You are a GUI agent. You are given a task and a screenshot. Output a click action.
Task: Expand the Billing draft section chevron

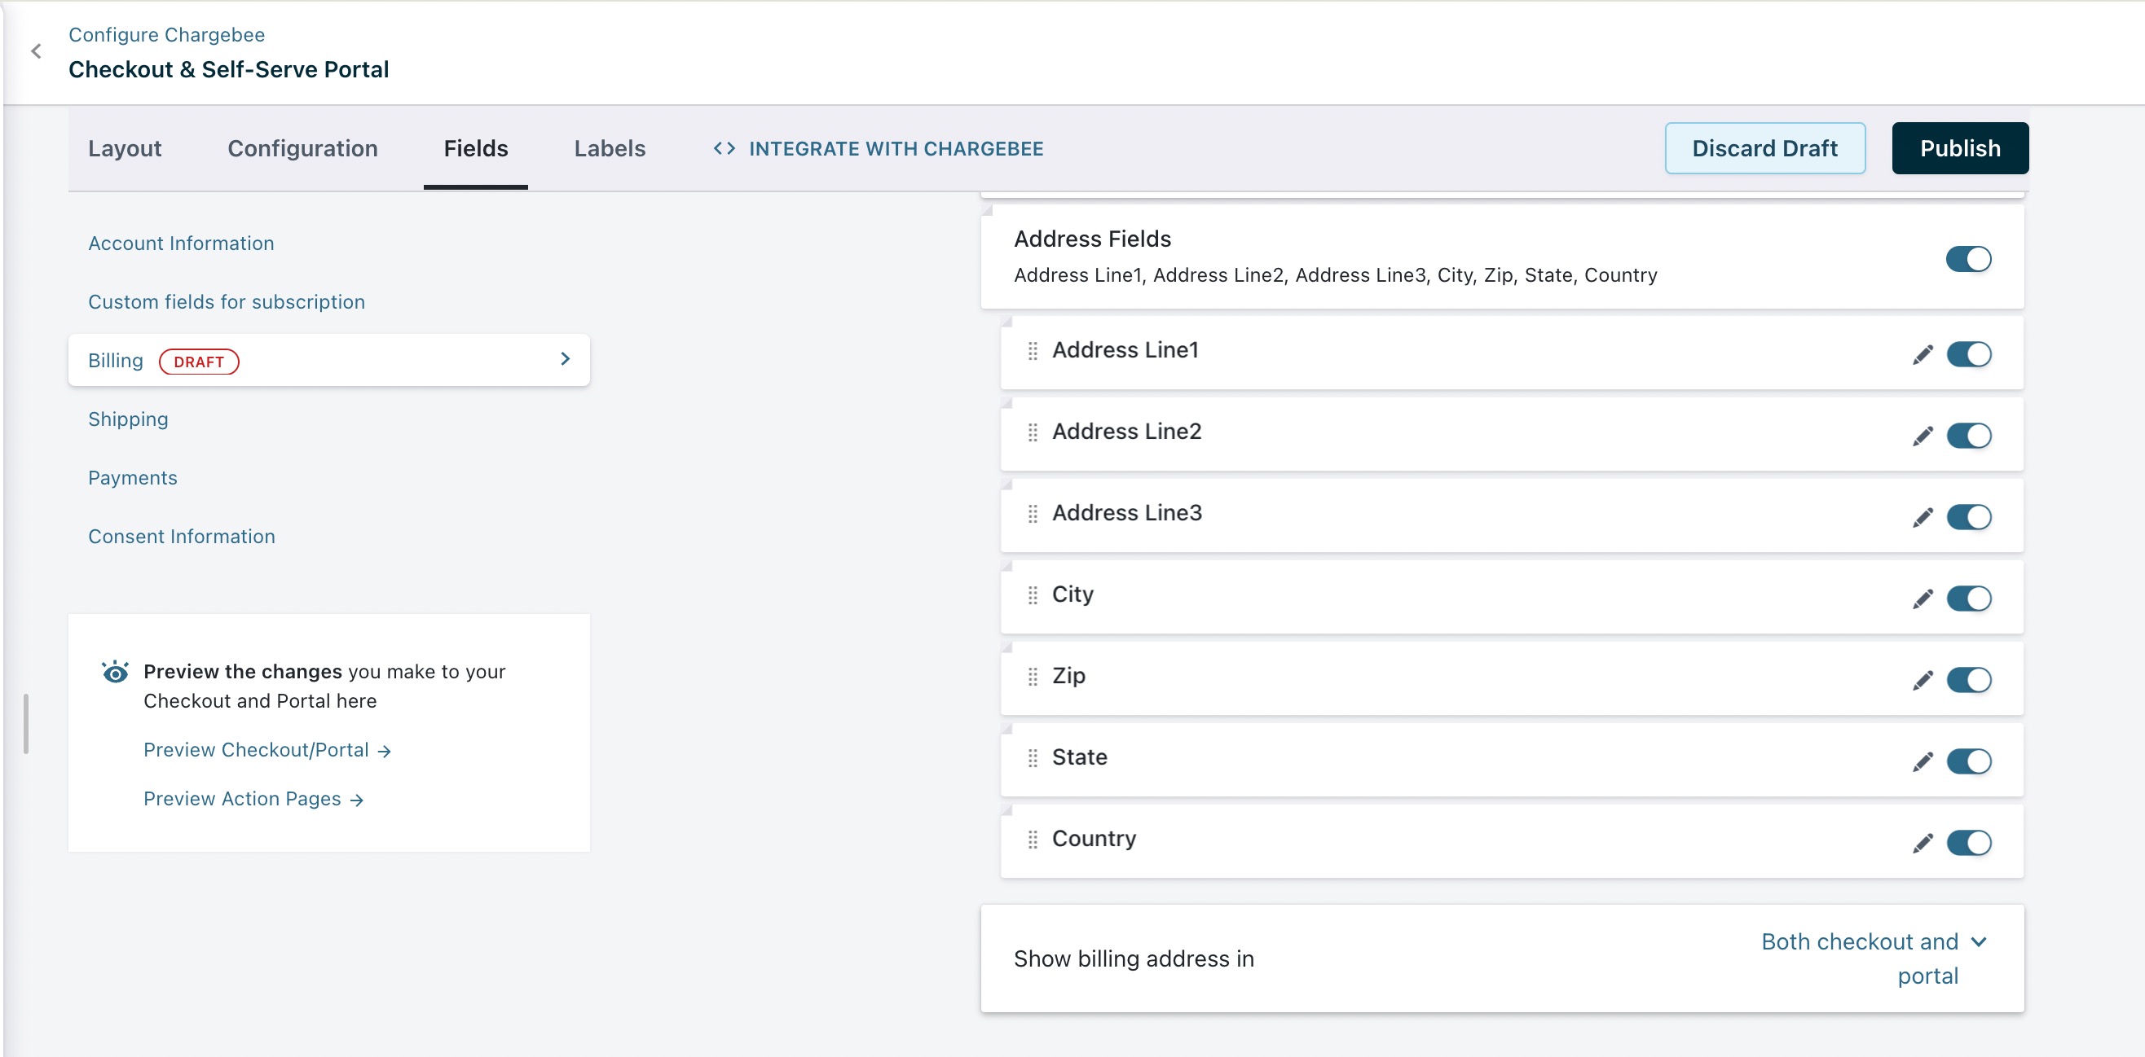(566, 359)
